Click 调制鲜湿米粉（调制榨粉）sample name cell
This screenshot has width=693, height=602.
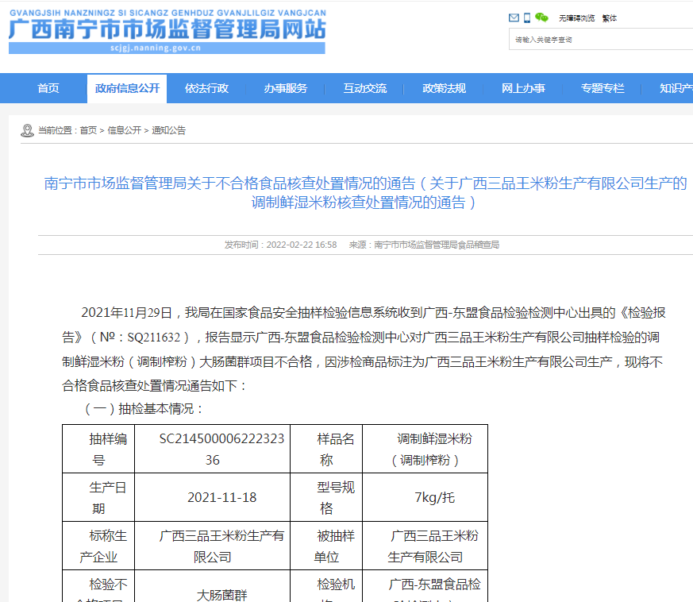pos(425,449)
